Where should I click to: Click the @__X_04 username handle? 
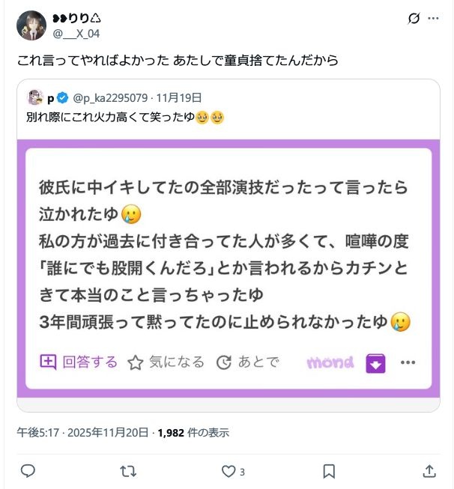pyautogui.click(x=76, y=34)
